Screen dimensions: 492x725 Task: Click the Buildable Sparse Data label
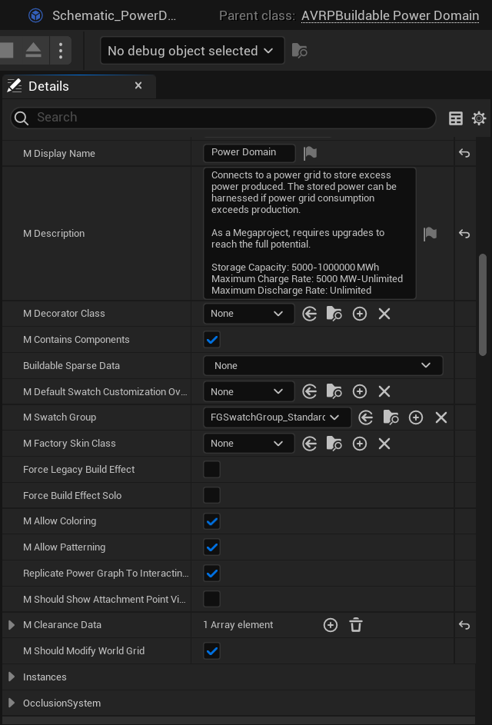click(71, 366)
